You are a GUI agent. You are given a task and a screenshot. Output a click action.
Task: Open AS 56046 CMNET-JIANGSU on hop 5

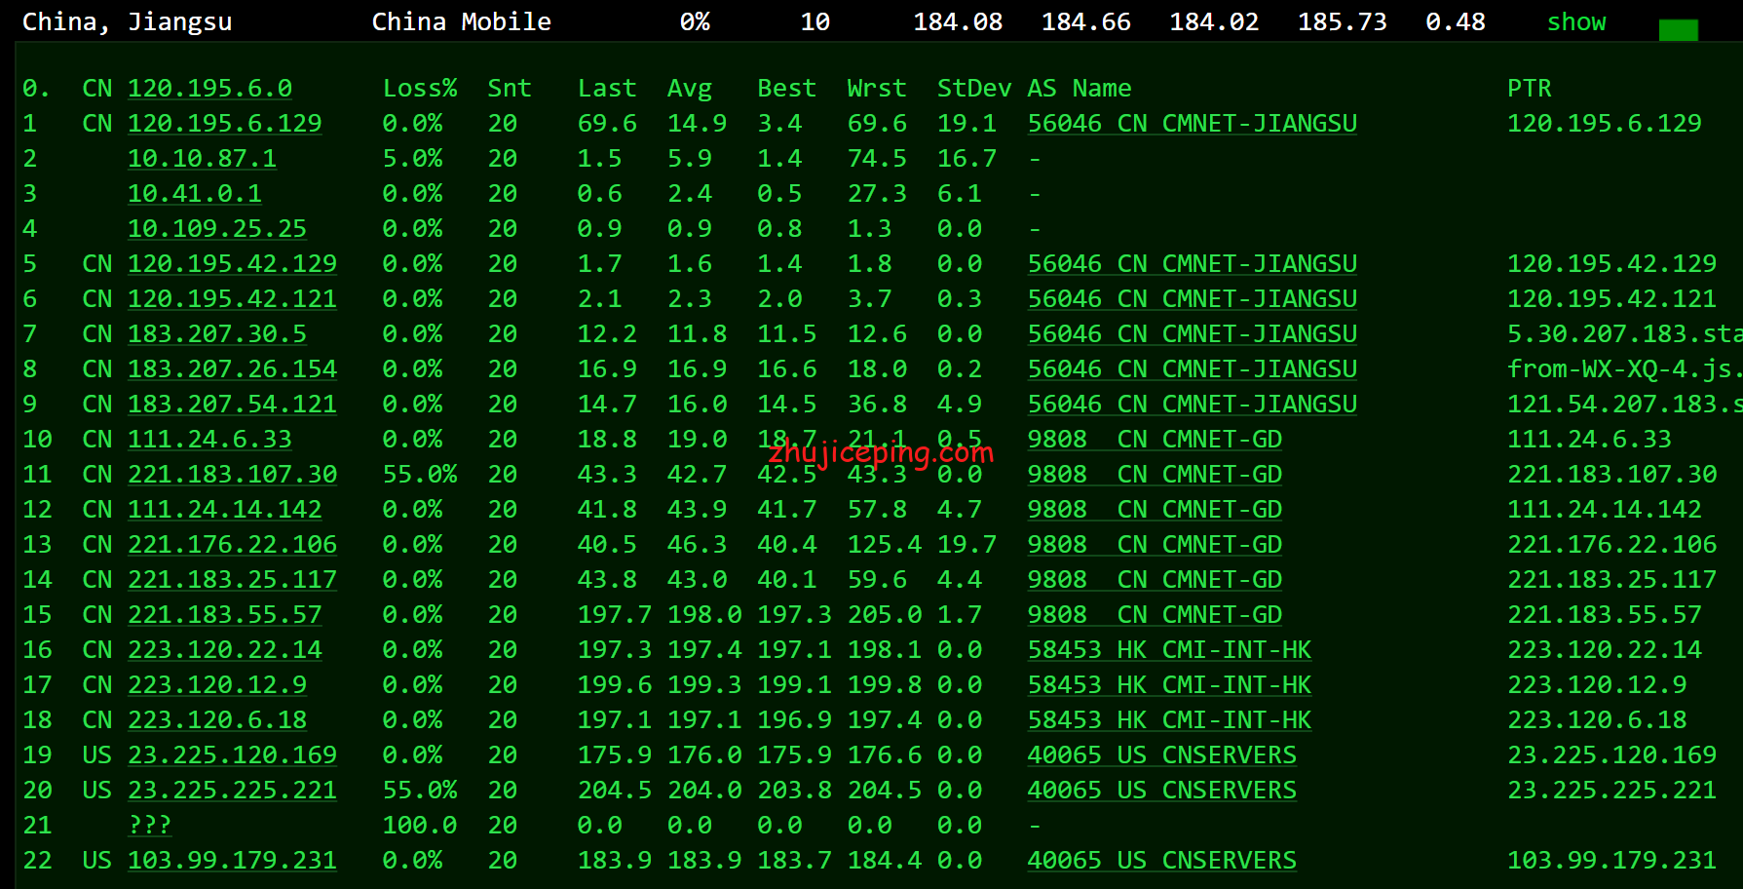pyautogui.click(x=1192, y=263)
